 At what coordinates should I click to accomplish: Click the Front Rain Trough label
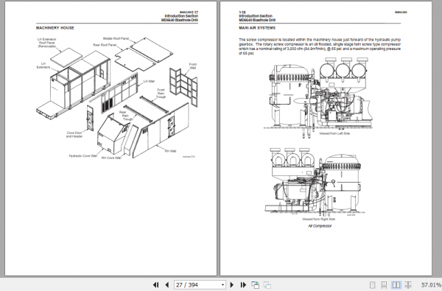161,94
